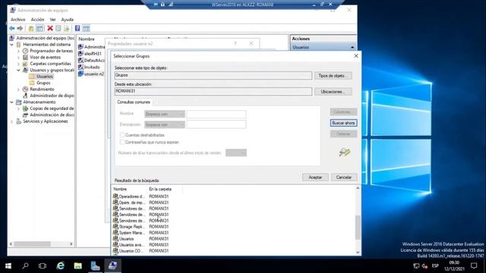This screenshot has height=273, width=486.
Task: Click the Nombre query text field
Action: [x=216, y=115]
